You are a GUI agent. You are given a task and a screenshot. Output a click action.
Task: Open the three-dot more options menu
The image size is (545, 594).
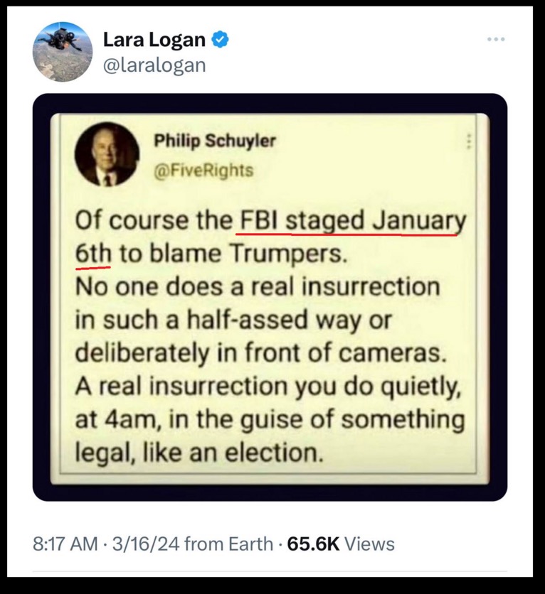tap(496, 38)
